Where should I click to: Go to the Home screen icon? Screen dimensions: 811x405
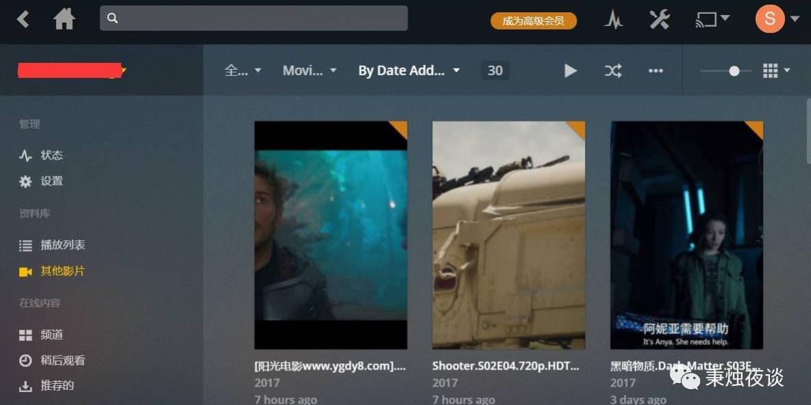[x=64, y=19]
